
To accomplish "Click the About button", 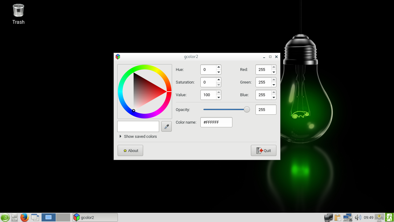I will point(130,150).
